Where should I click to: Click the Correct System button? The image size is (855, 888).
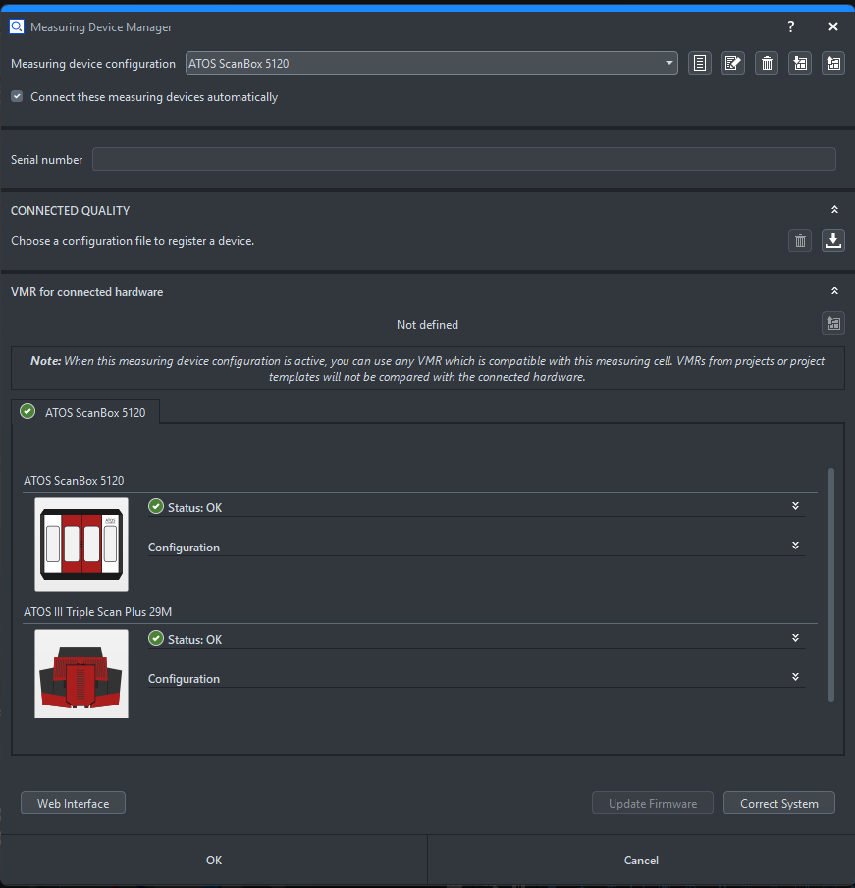(779, 803)
